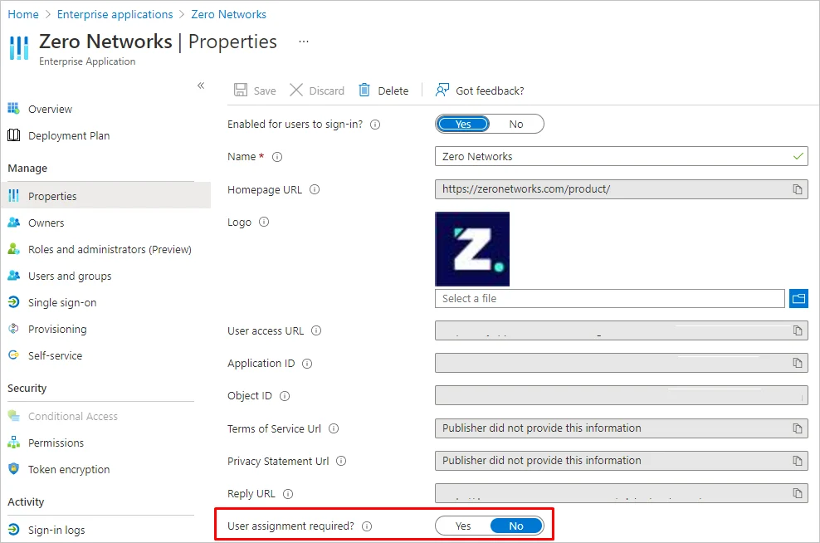
Task: Open the ellipsis more options menu
Action: pyautogui.click(x=303, y=41)
